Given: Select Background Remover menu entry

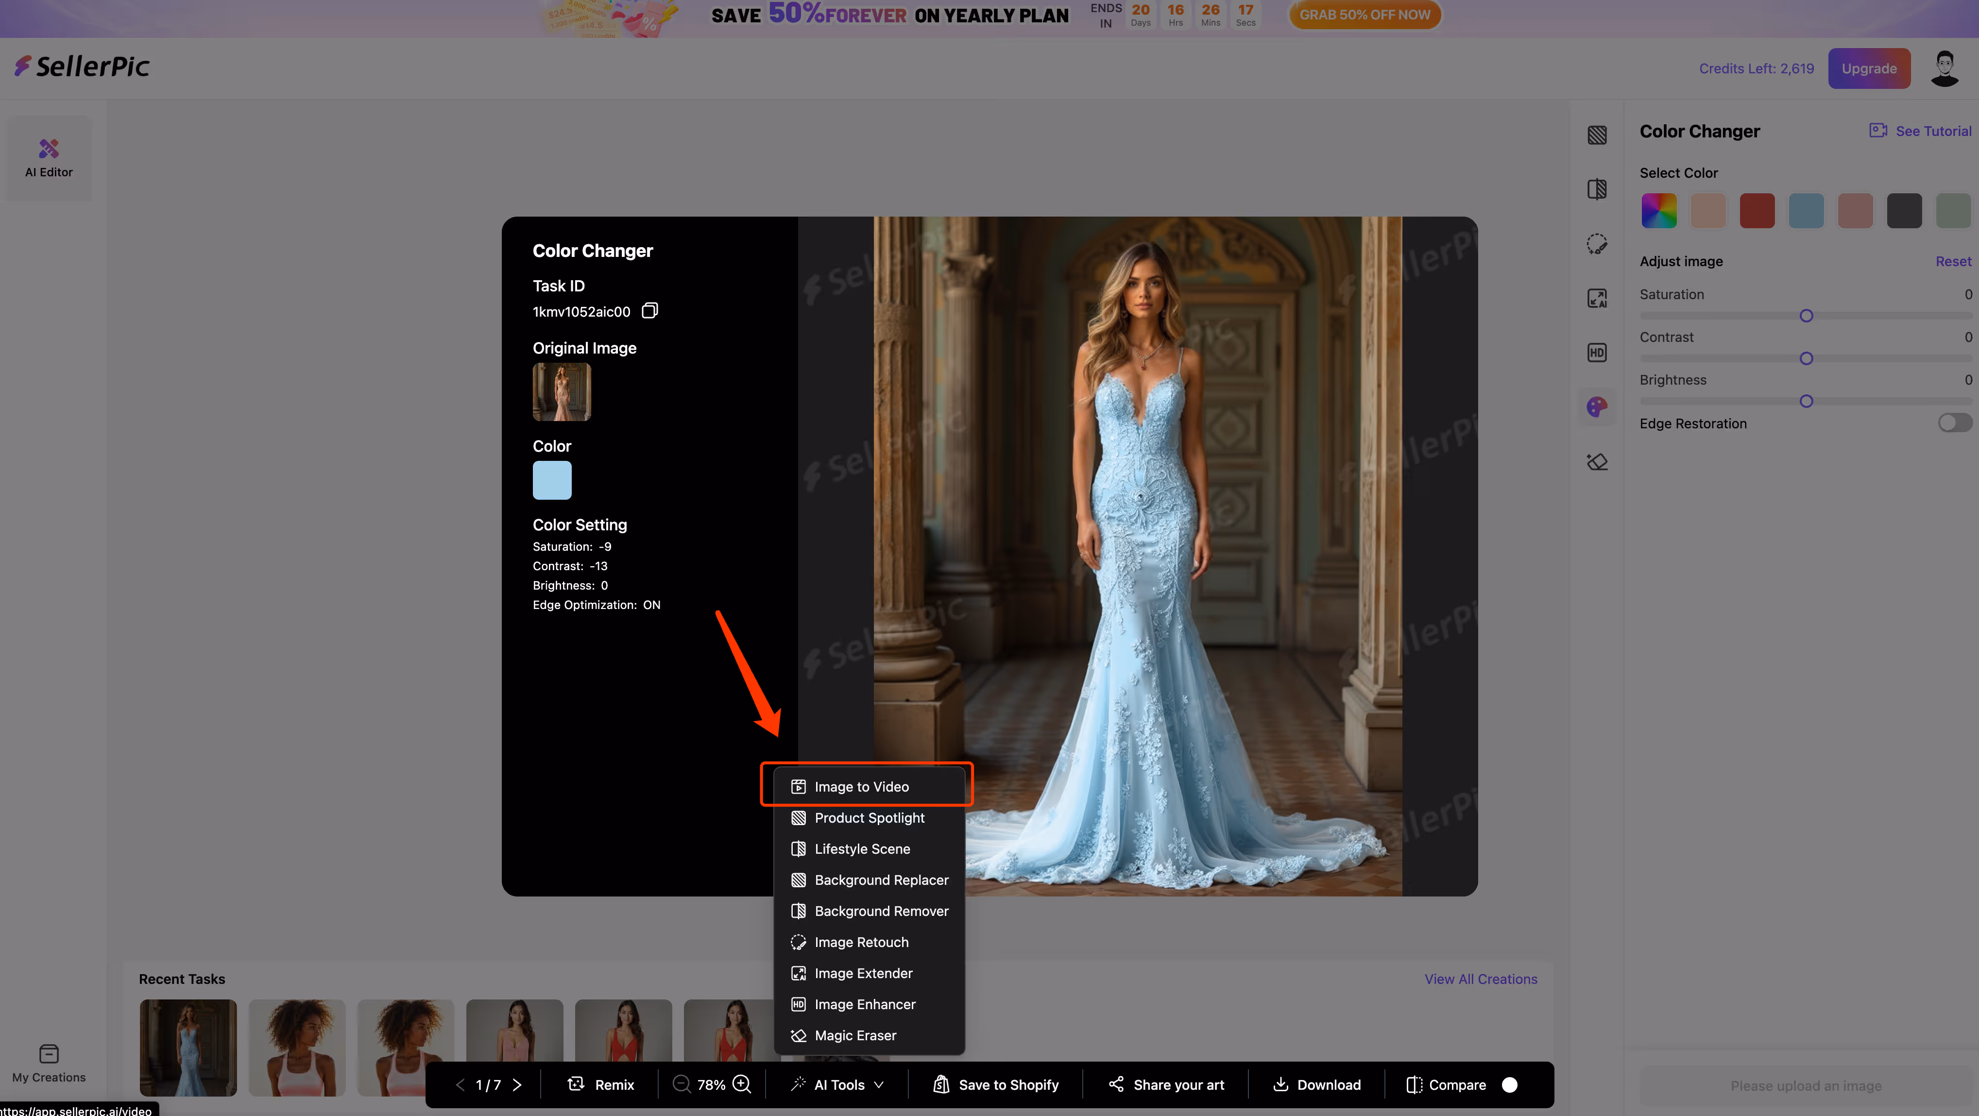Looking at the screenshot, I should [x=880, y=911].
